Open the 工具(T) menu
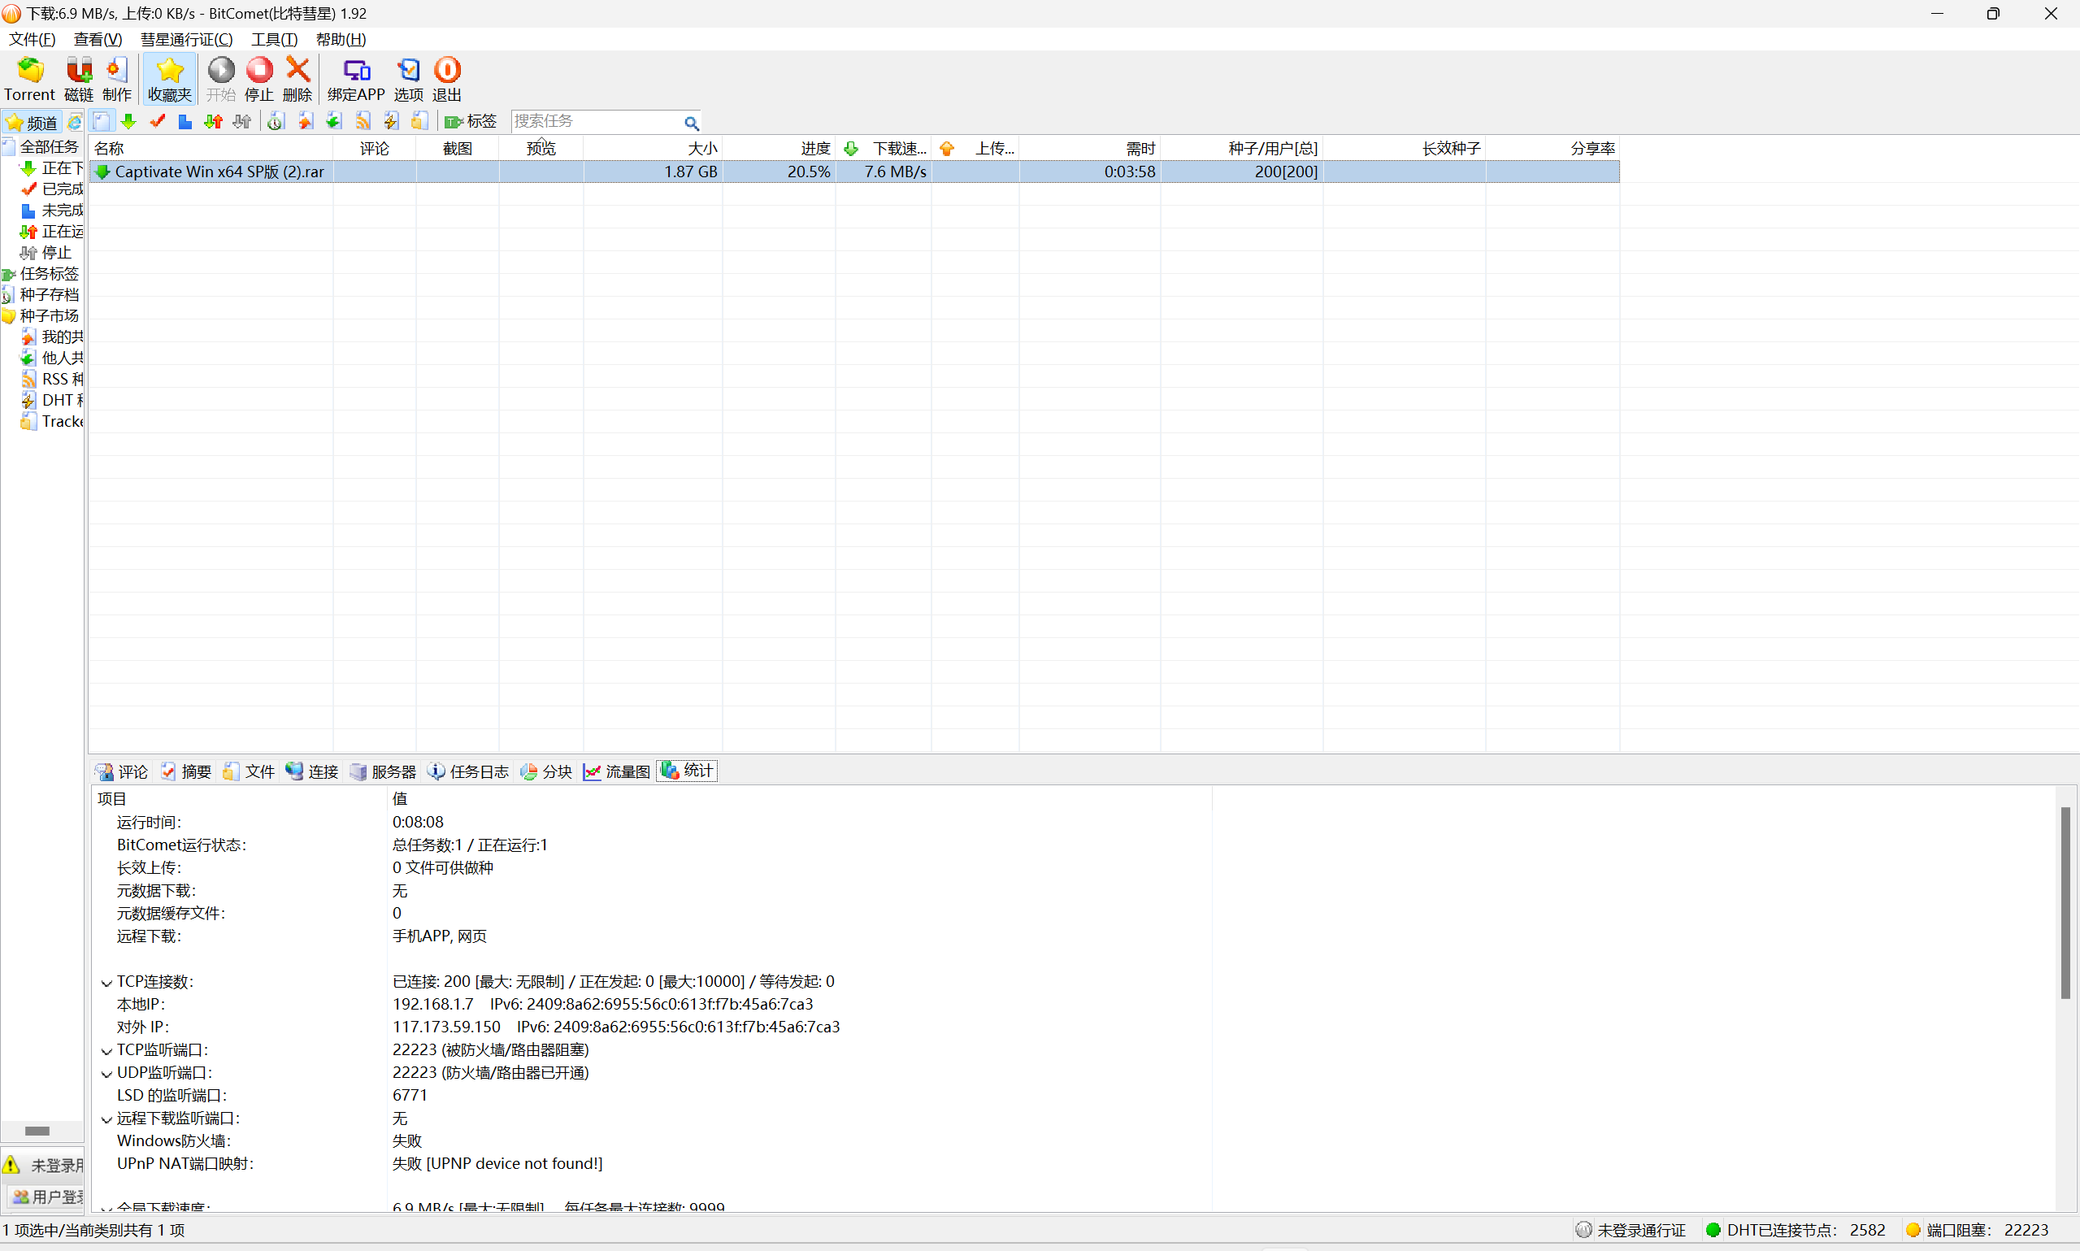Viewport: 2080px width, 1251px height. click(274, 40)
